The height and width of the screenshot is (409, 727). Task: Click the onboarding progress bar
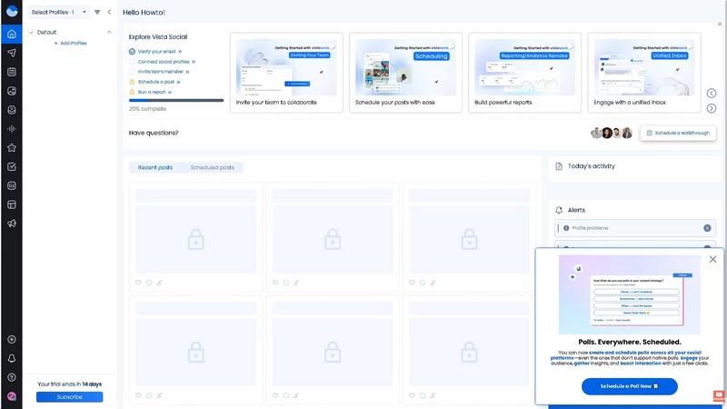(176, 100)
